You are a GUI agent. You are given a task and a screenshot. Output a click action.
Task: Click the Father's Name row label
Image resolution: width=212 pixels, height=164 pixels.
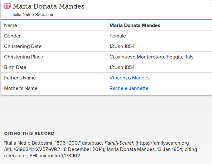click(20, 78)
